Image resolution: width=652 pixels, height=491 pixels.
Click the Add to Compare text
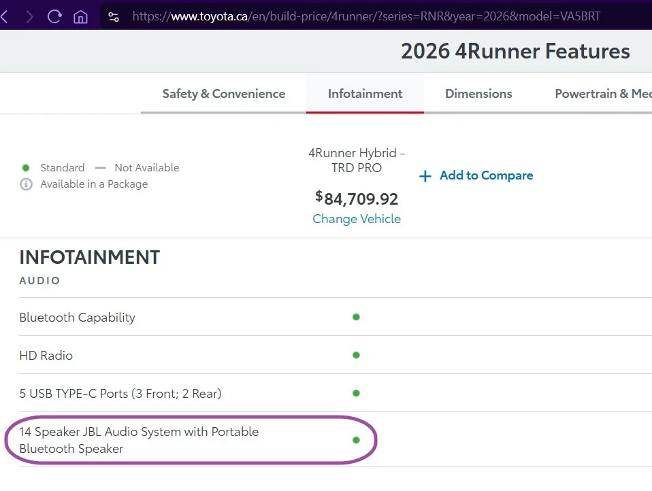pyautogui.click(x=486, y=175)
